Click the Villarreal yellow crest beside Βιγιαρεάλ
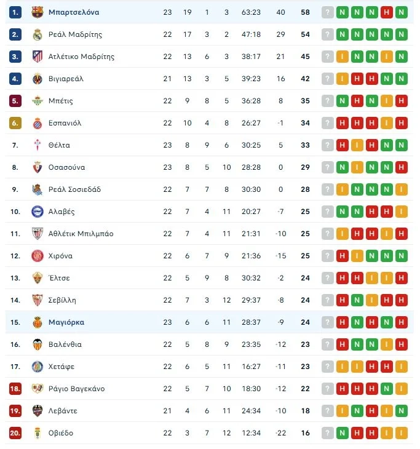Screen dimensions: 420x449 coord(38,79)
